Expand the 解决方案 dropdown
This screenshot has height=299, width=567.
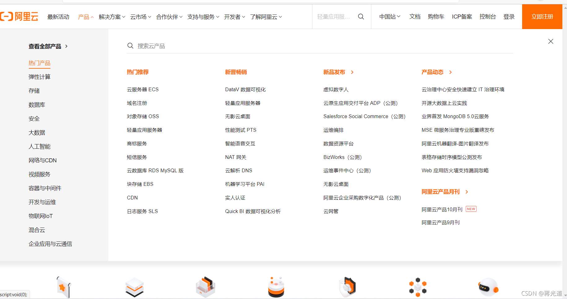(x=112, y=17)
